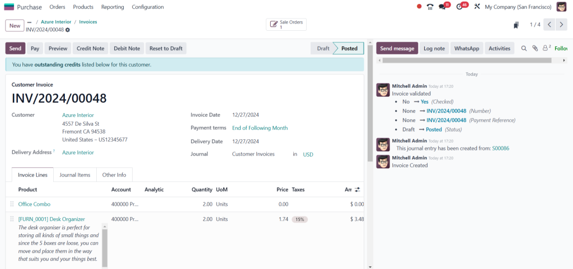Click the Invoice Date value 12/27/2024
The height and width of the screenshot is (269, 573).
(x=246, y=115)
